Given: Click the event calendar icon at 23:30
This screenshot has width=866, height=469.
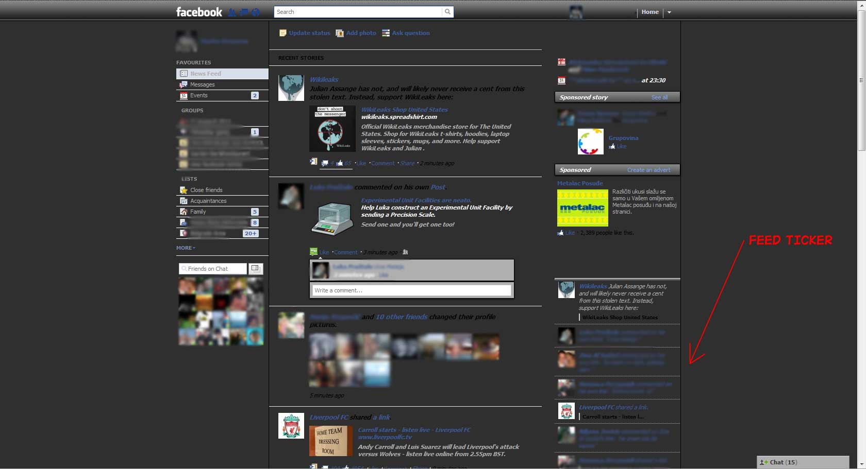Looking at the screenshot, I should [561, 80].
